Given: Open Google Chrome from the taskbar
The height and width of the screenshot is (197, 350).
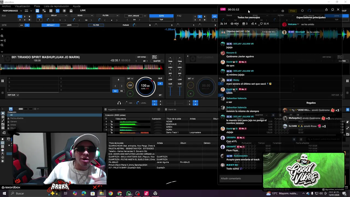Looking at the screenshot, I should point(110,193).
